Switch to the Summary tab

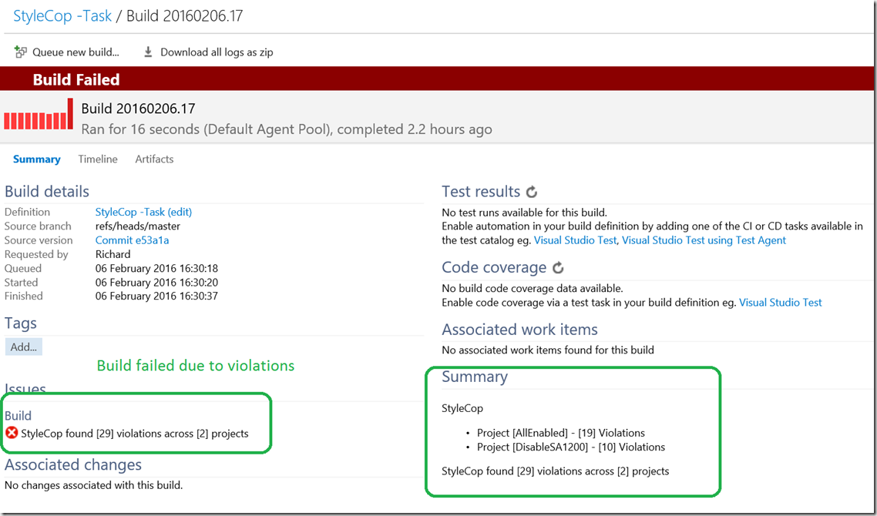37,159
